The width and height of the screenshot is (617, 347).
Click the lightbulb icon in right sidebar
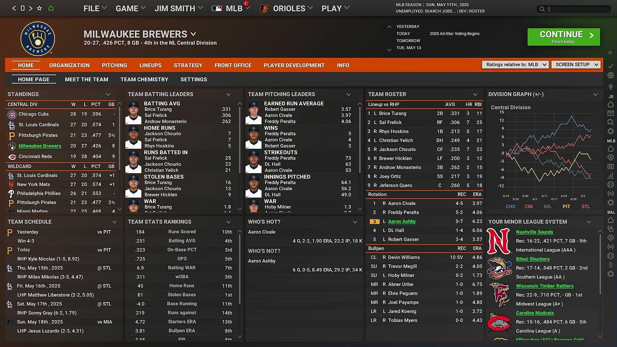coord(611,87)
